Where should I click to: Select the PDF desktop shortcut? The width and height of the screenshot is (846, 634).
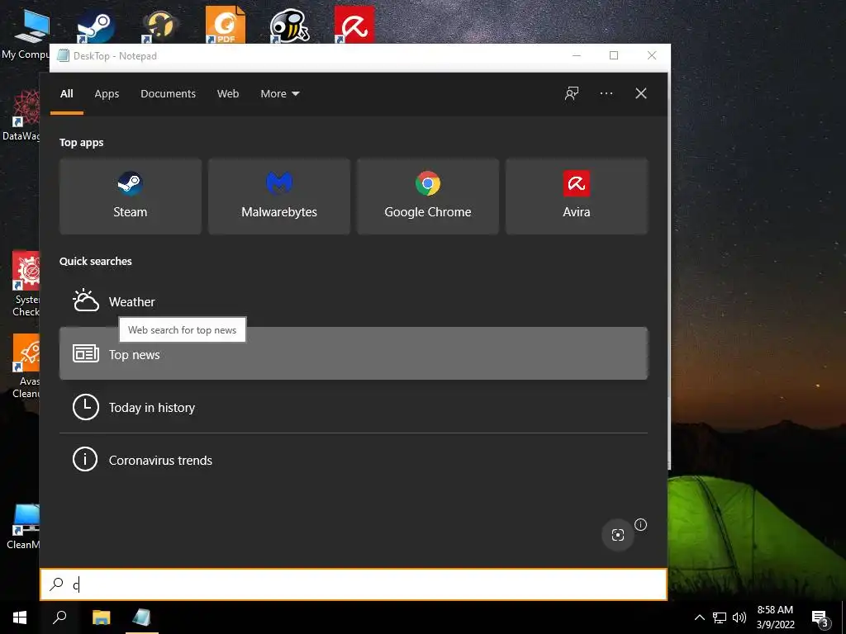coord(225,25)
